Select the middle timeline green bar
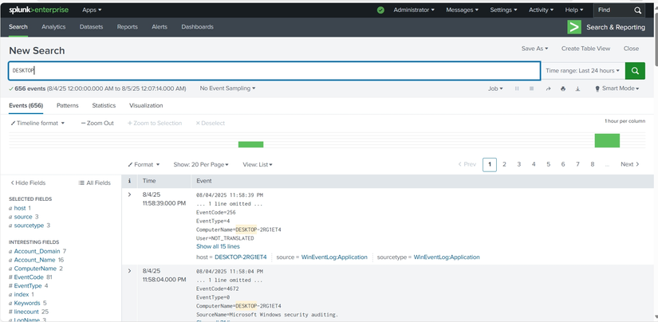Image resolution: width=658 pixels, height=322 pixels. click(250, 144)
